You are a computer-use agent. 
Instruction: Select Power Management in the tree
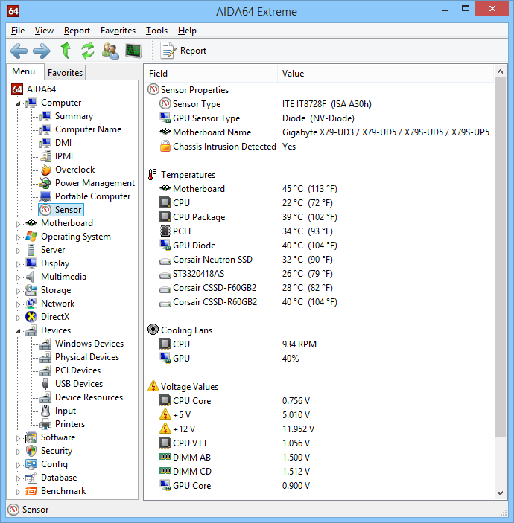coord(95,183)
